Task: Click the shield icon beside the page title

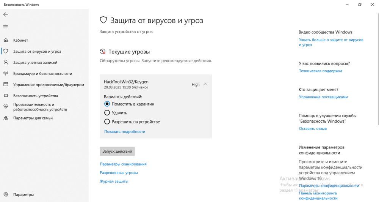Action: (x=103, y=20)
